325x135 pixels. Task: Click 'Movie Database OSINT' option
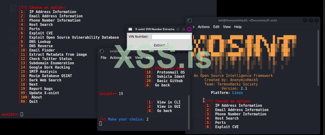pos(50,76)
